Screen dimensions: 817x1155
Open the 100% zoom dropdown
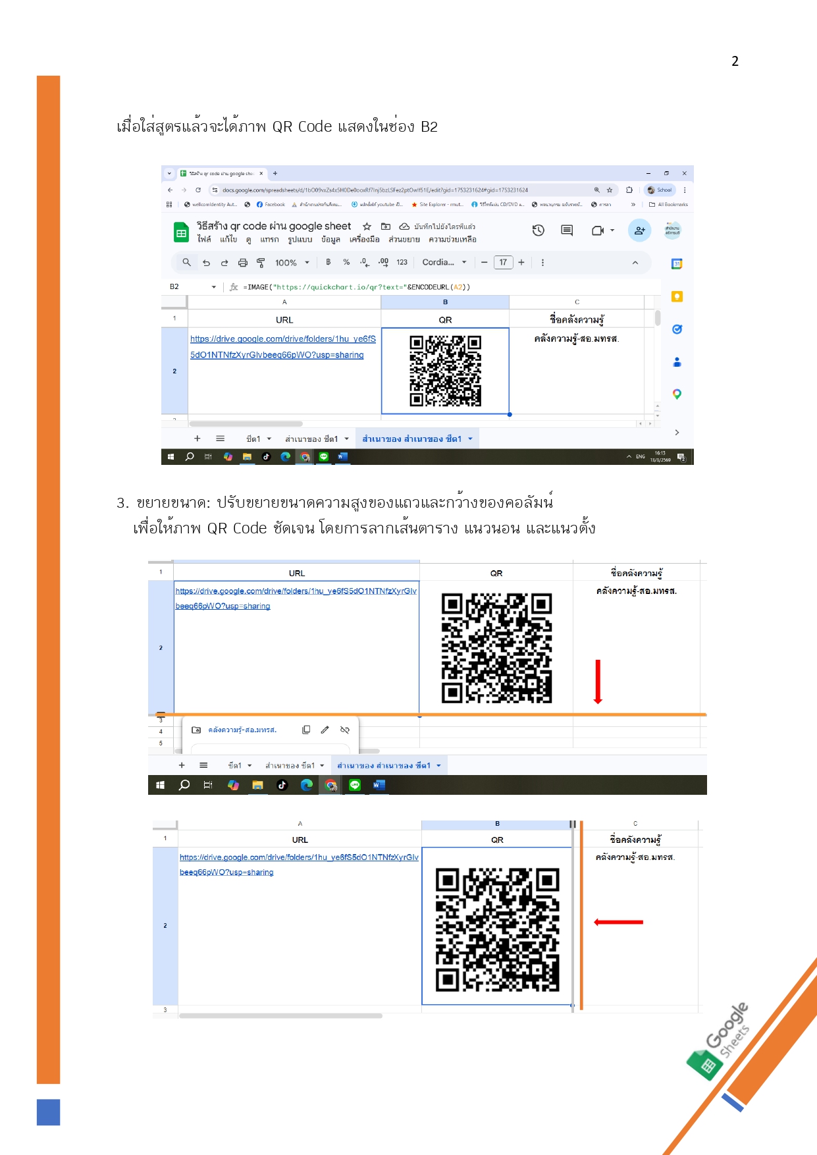point(292,263)
